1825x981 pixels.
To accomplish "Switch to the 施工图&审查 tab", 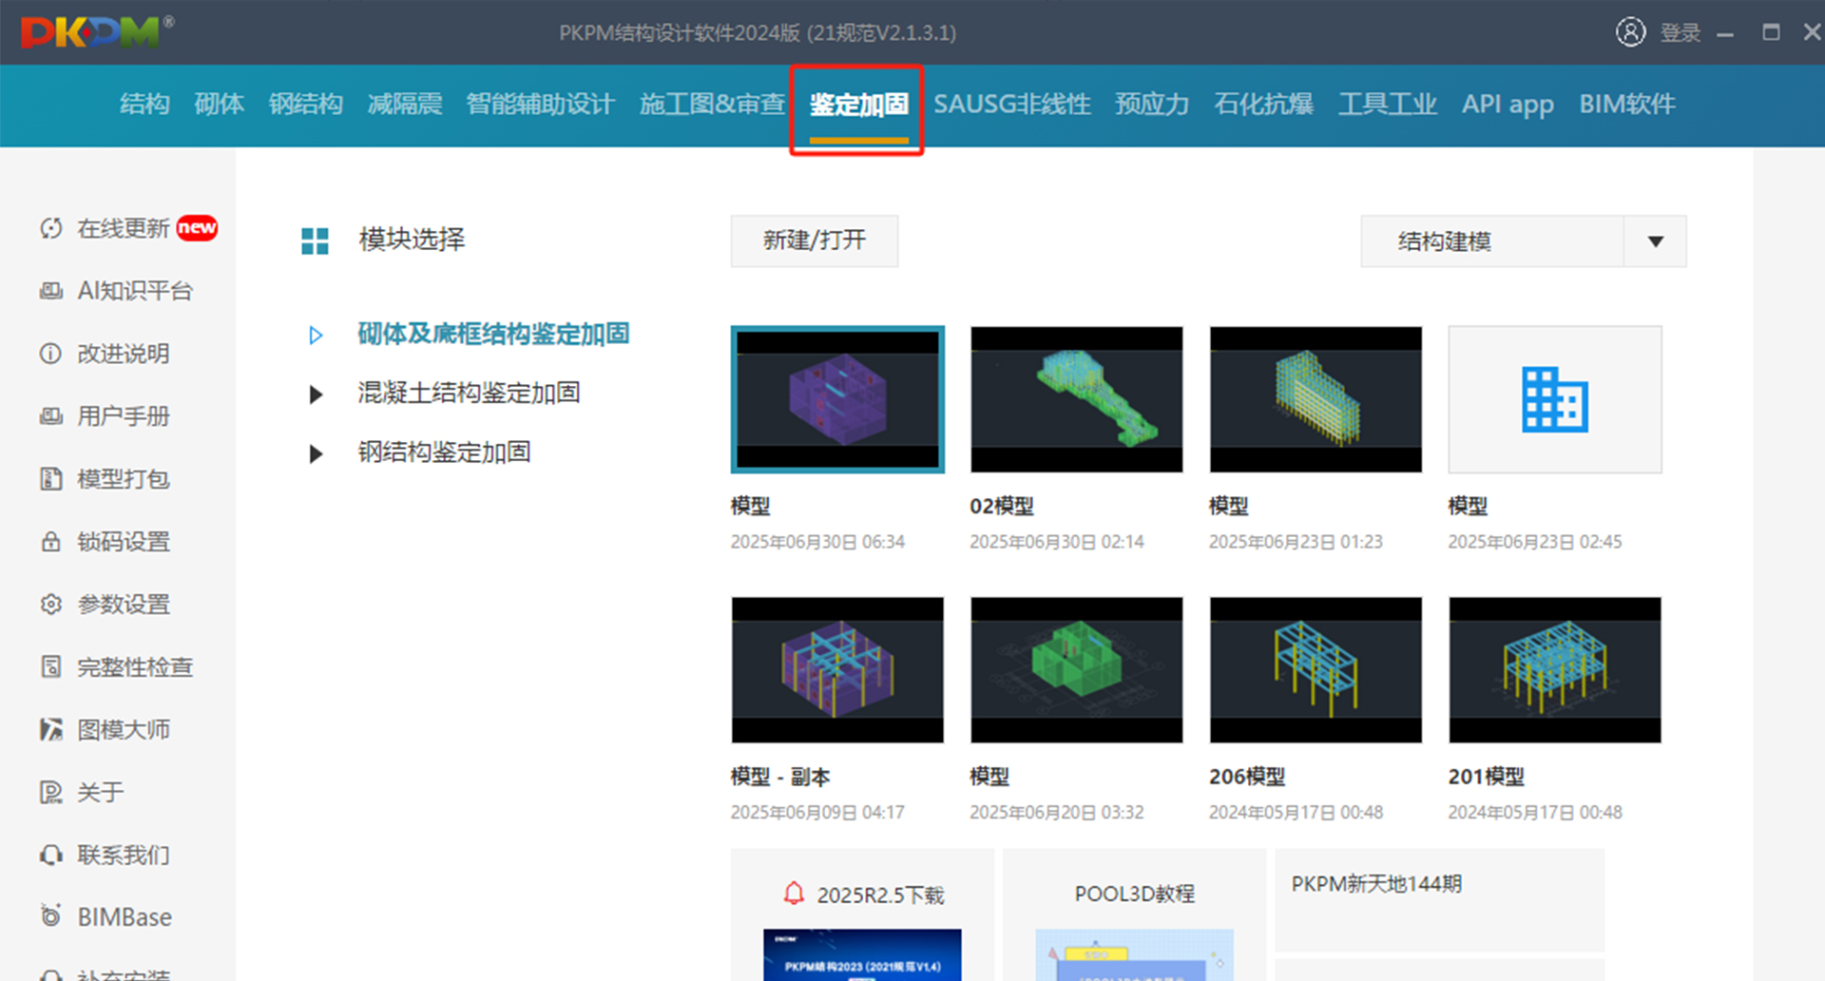I will [712, 104].
